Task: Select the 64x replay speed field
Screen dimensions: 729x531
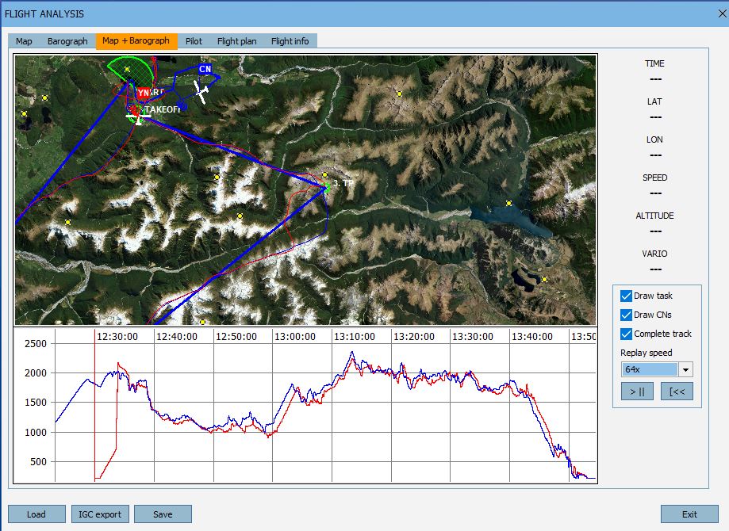Action: (649, 369)
